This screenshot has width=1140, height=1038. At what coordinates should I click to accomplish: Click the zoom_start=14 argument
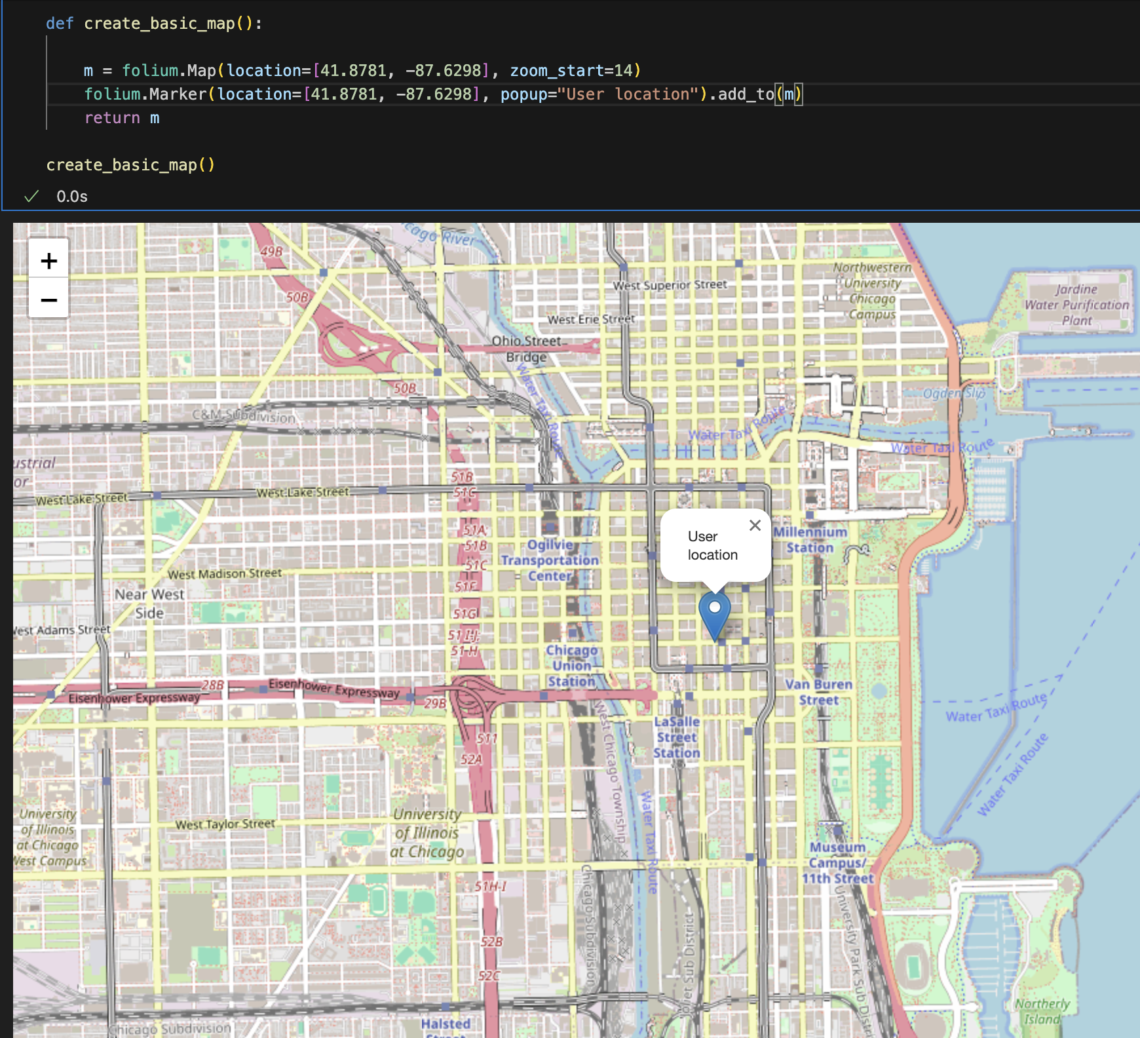[571, 71]
